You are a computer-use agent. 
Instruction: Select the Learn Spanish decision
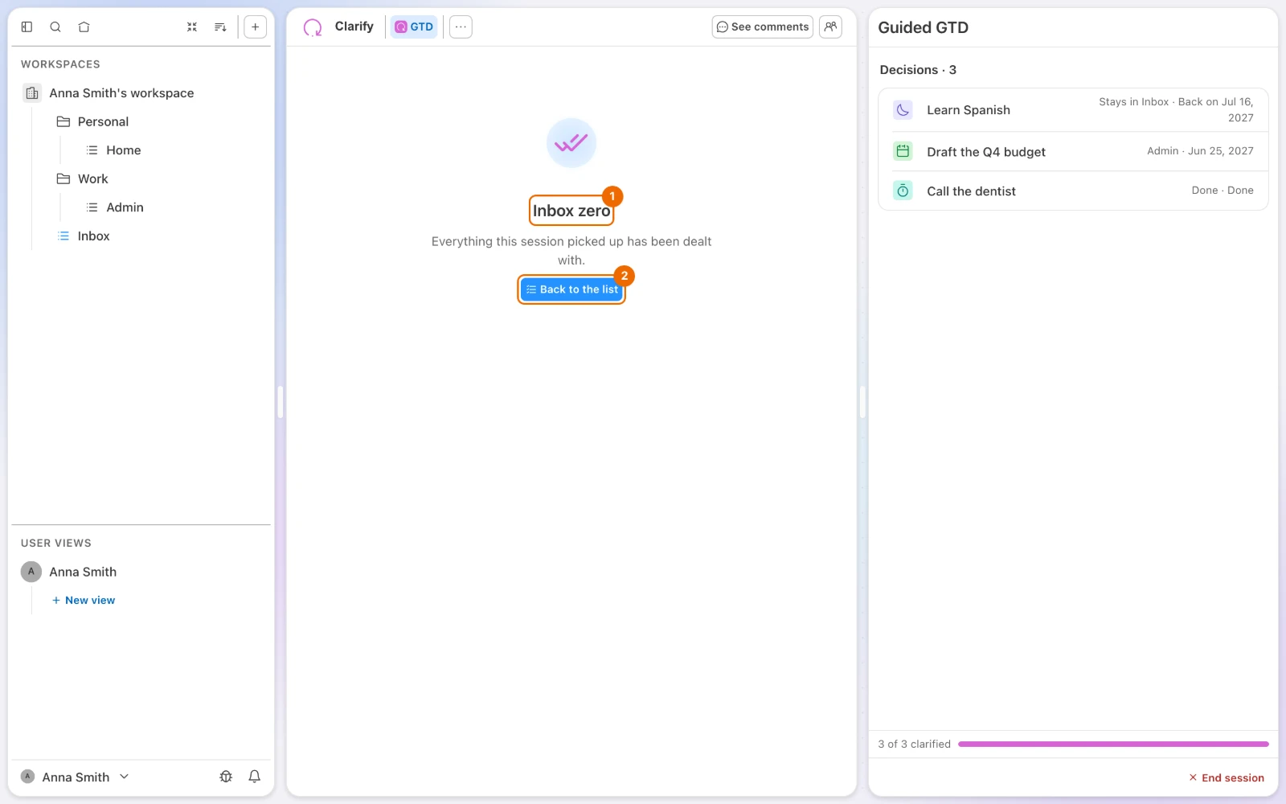pos(1073,110)
